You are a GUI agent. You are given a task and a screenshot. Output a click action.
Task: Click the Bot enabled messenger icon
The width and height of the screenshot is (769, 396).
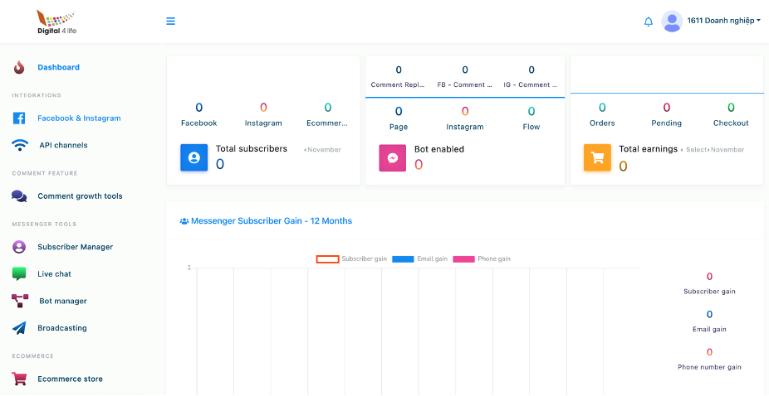393,157
